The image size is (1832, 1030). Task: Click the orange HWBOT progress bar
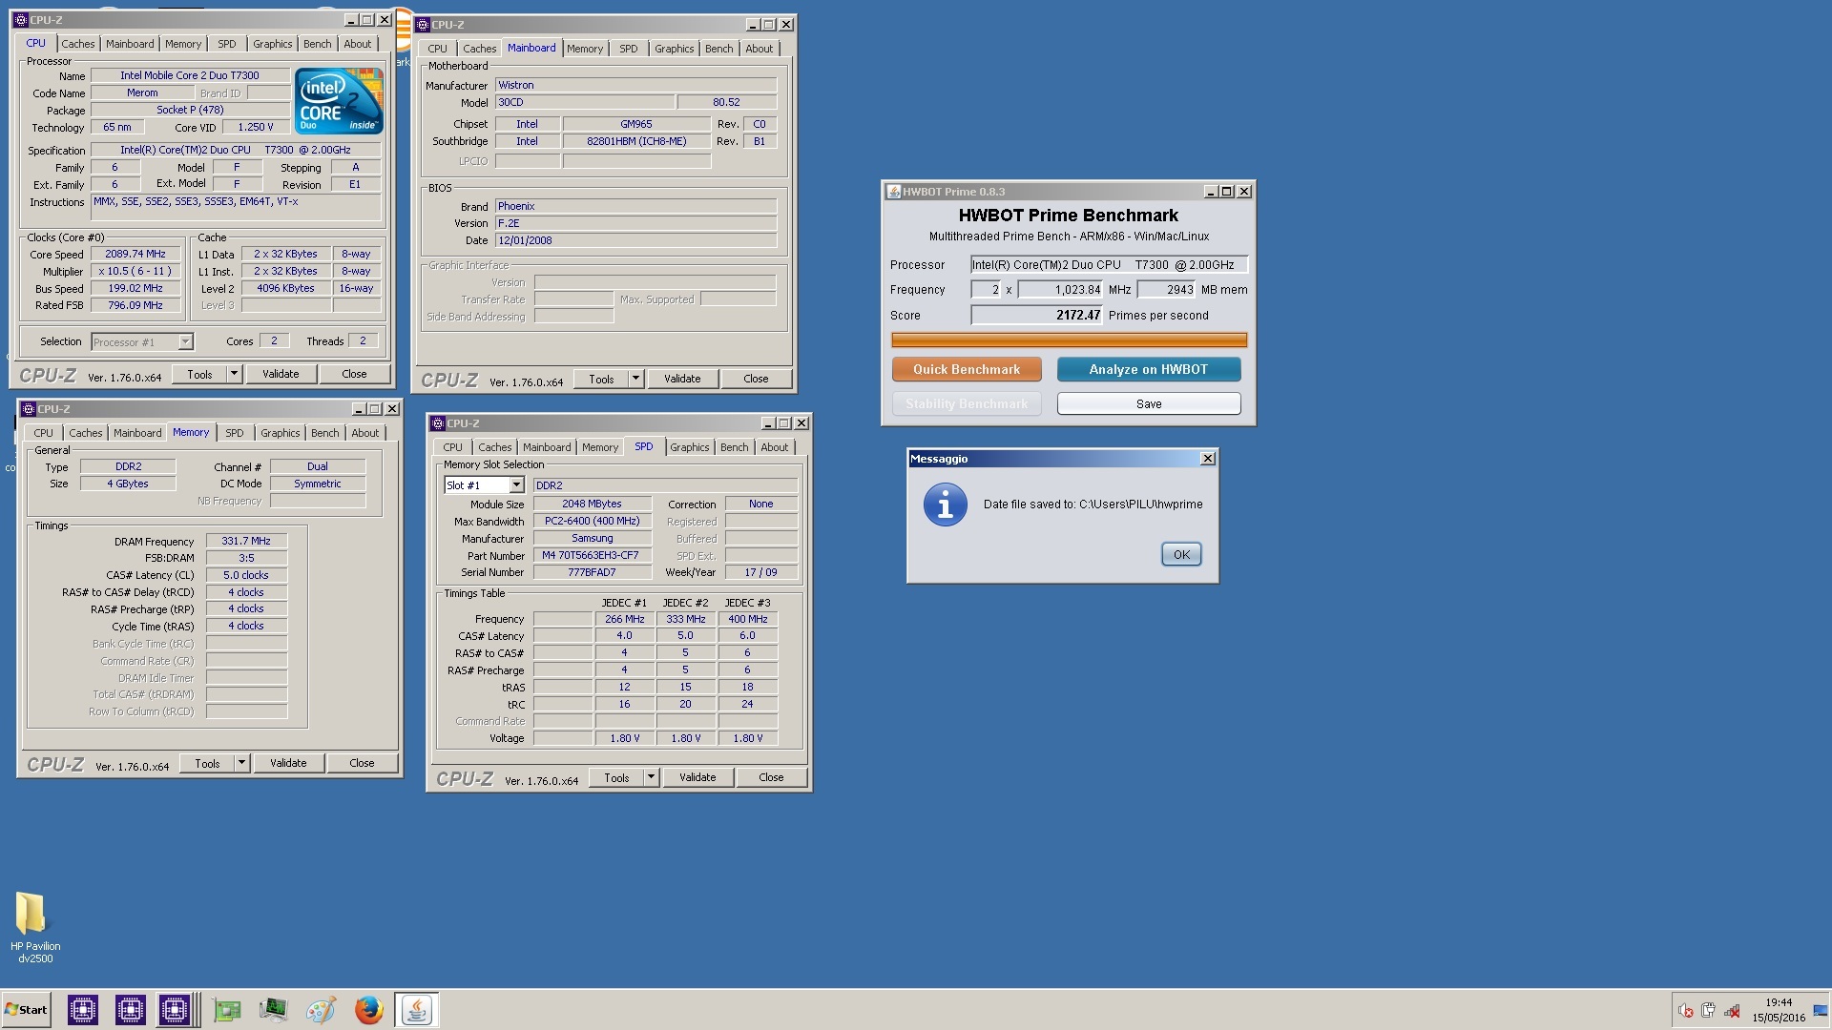(1069, 340)
